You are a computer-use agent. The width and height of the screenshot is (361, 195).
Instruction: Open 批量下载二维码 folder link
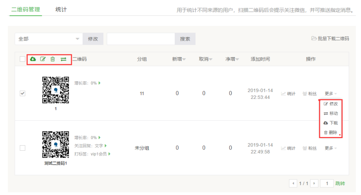(330, 39)
